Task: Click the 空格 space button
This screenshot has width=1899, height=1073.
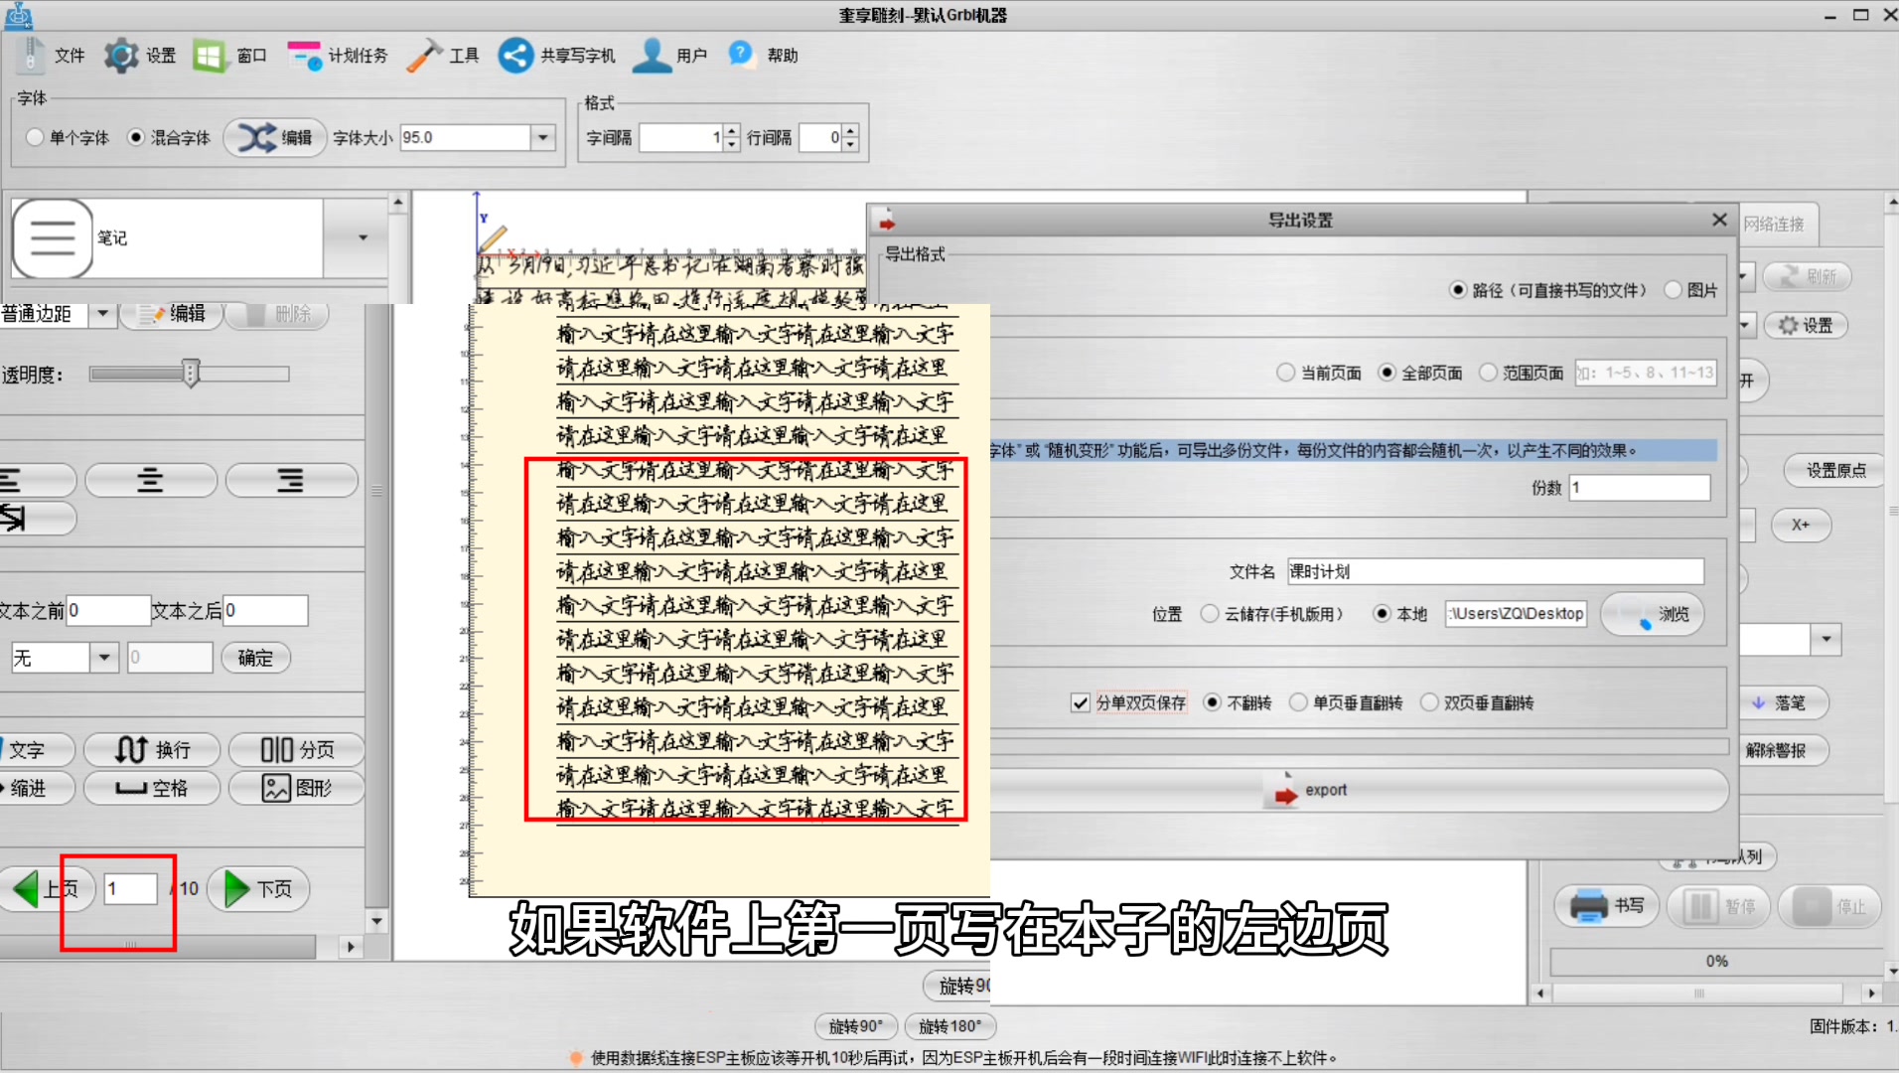Action: 152,788
